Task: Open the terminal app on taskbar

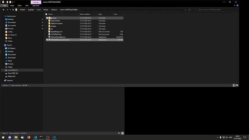Action: pyautogui.click(x=42, y=137)
